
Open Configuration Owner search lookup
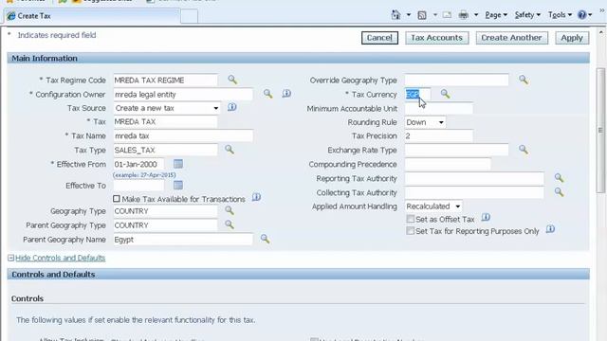267,94
